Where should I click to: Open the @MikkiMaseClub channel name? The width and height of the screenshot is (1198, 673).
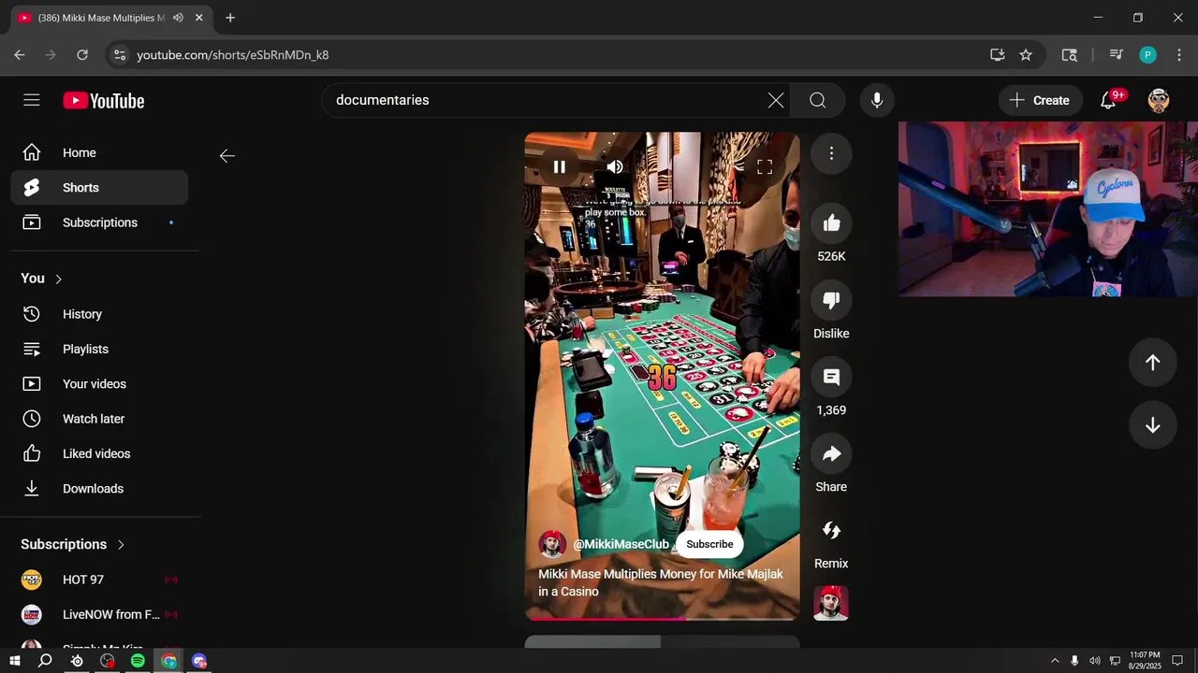point(621,544)
